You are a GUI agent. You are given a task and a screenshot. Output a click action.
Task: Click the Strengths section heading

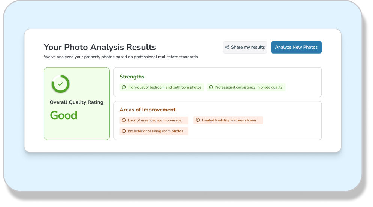[132, 76]
